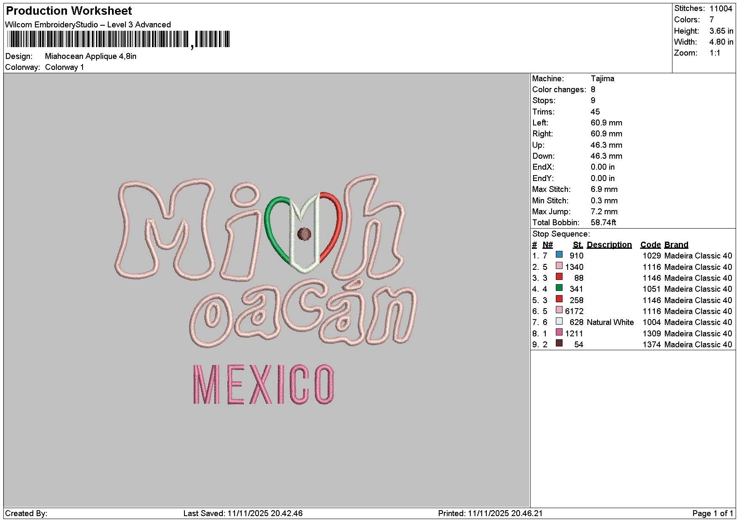Click the pink swatch for thread 1340
The image size is (739, 522).
(559, 266)
